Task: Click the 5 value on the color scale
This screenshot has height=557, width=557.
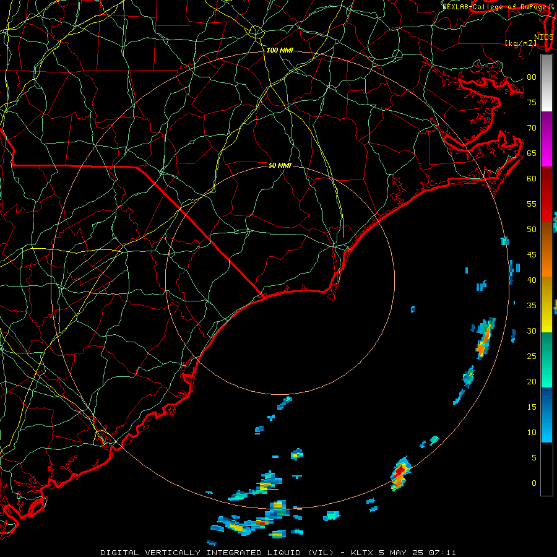Action: coord(534,458)
